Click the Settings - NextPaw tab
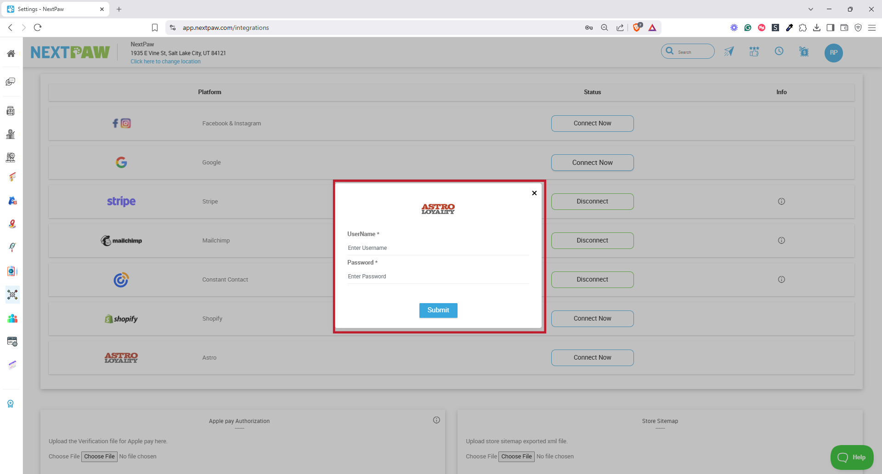The width and height of the screenshot is (882, 474). 56,9
